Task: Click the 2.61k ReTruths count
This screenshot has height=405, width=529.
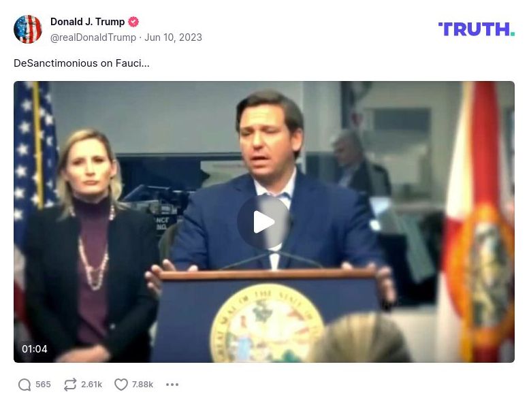Action: pyautogui.click(x=91, y=385)
